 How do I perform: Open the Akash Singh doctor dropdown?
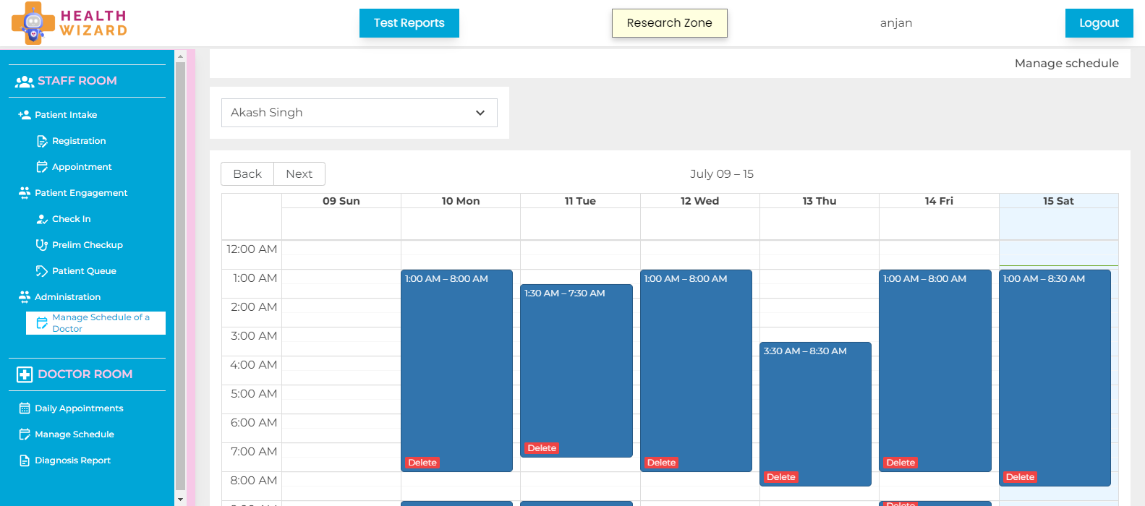(359, 113)
